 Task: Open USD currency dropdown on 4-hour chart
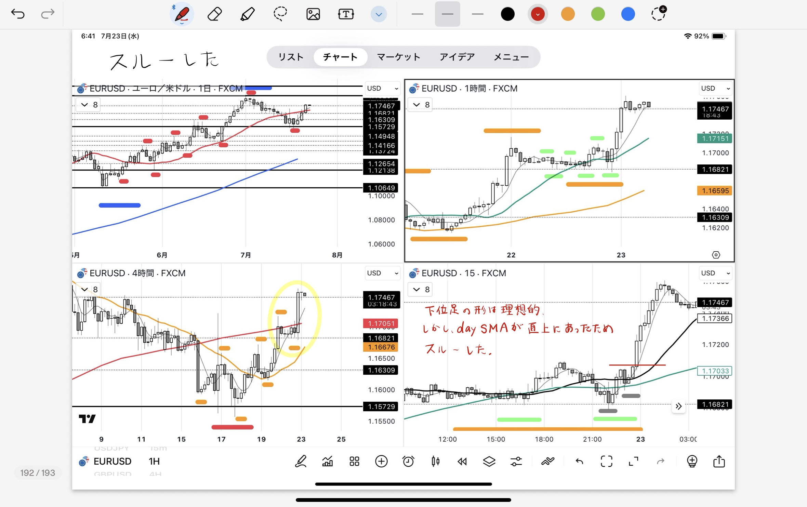[x=382, y=273]
